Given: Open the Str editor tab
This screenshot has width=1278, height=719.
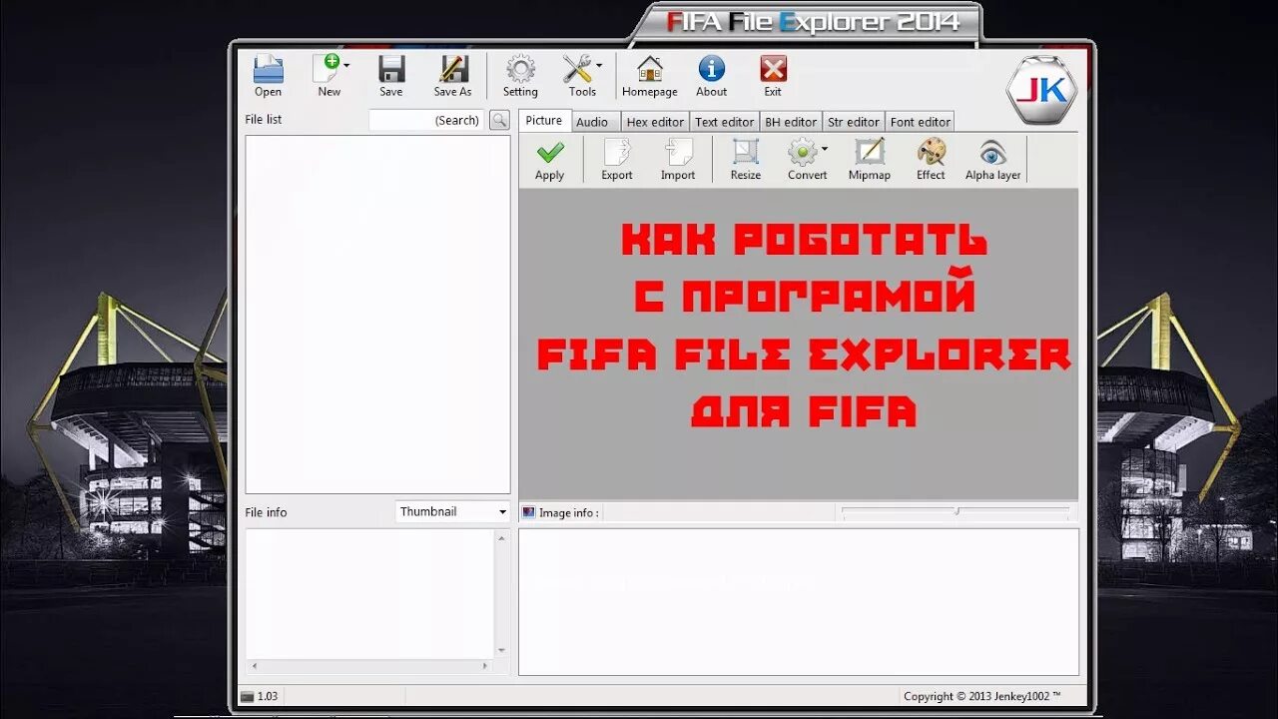Looking at the screenshot, I should (x=854, y=122).
